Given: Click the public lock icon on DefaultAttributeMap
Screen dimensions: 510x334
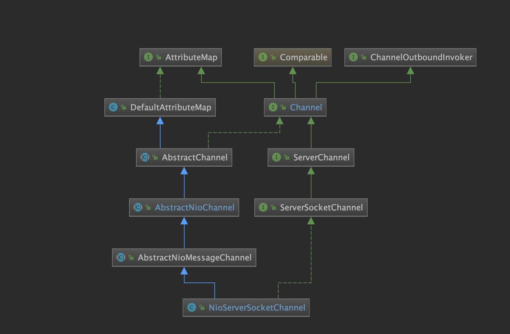Looking at the screenshot, I should 124,107.
